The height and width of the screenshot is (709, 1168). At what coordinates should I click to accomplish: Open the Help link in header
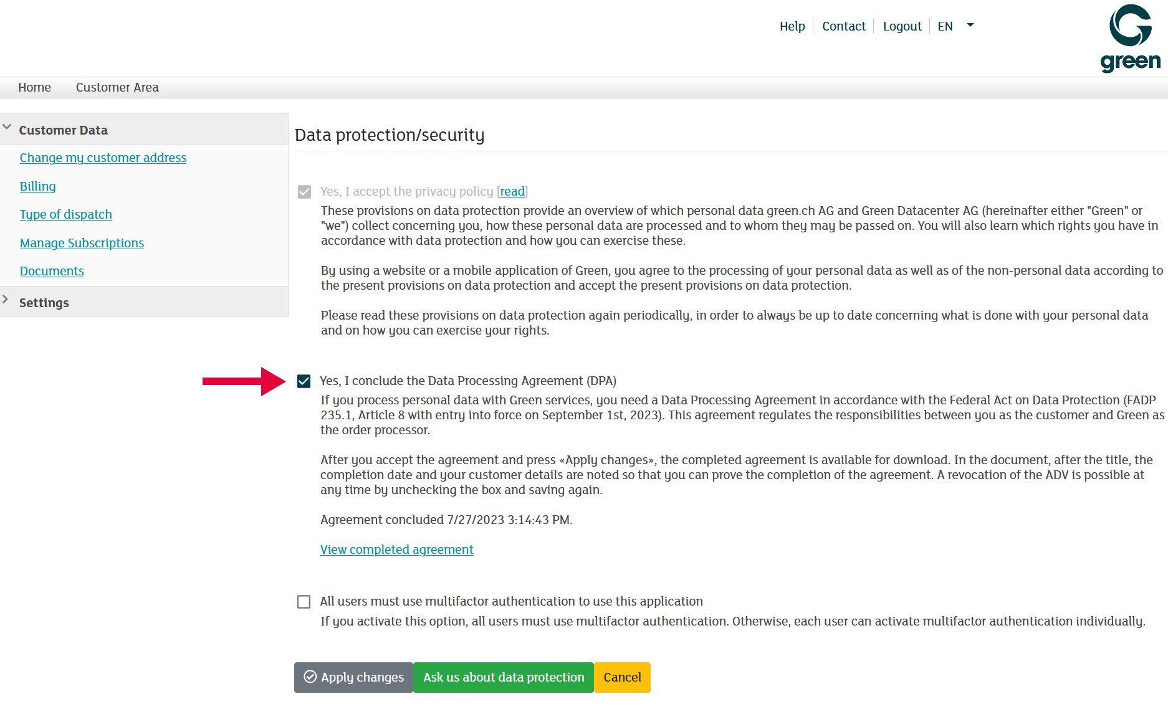[x=792, y=26]
